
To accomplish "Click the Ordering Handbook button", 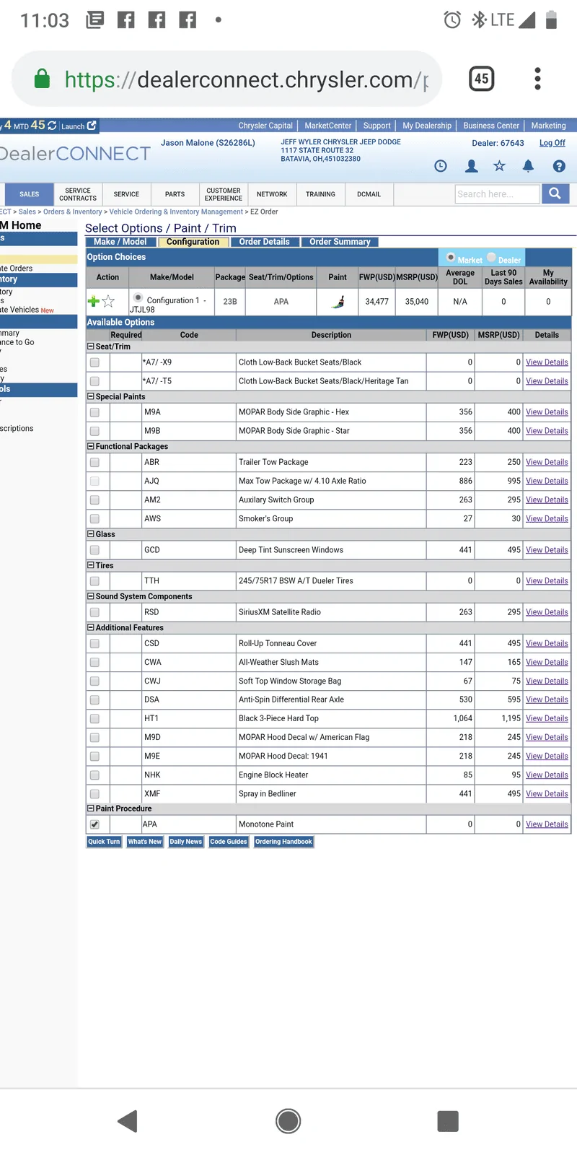I will point(283,842).
